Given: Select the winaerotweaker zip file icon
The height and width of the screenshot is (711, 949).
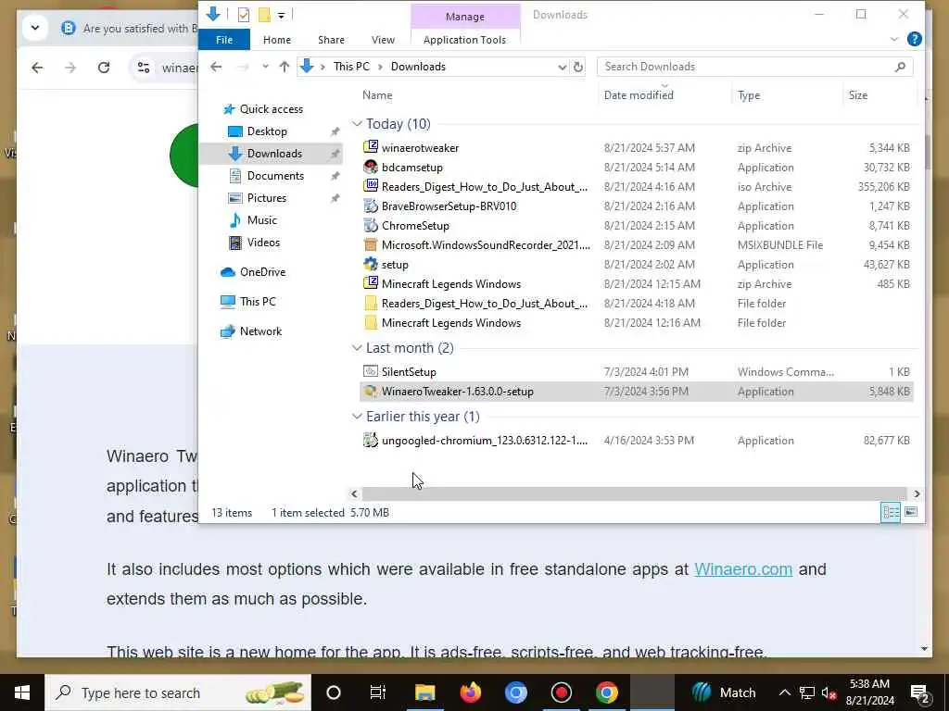Looking at the screenshot, I should pos(371,147).
